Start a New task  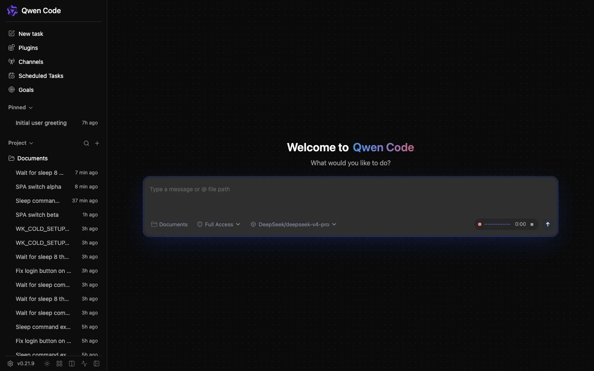coord(53,34)
